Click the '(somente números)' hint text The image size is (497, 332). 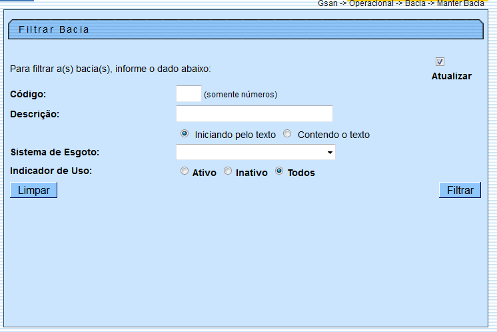click(x=240, y=95)
